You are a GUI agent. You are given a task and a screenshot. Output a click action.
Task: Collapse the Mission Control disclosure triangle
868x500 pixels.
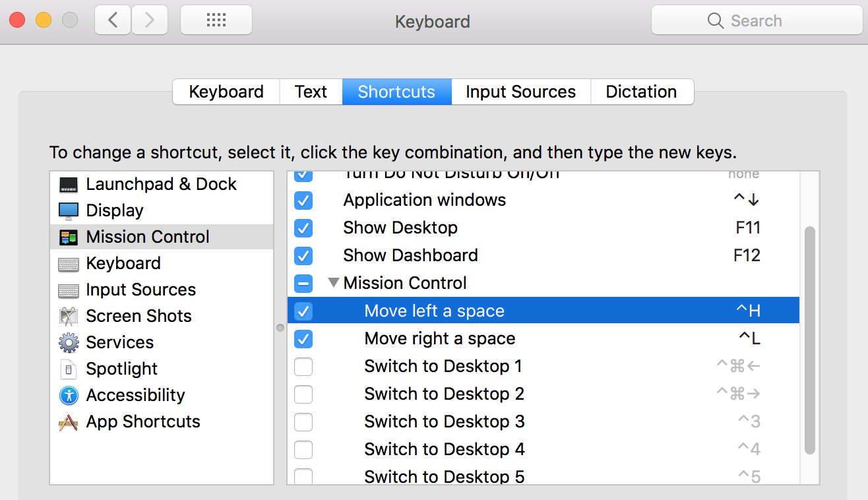tap(334, 283)
